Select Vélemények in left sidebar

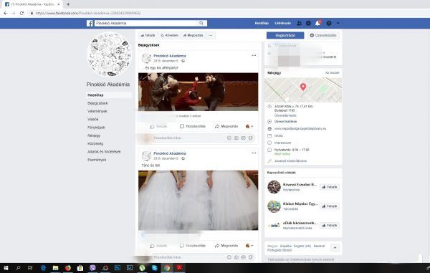click(97, 111)
